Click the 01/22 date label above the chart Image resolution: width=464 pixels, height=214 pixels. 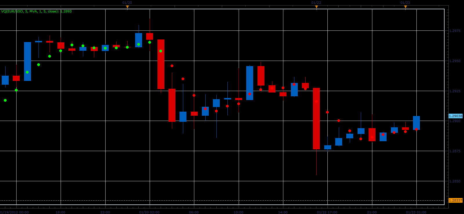[x=316, y=3]
